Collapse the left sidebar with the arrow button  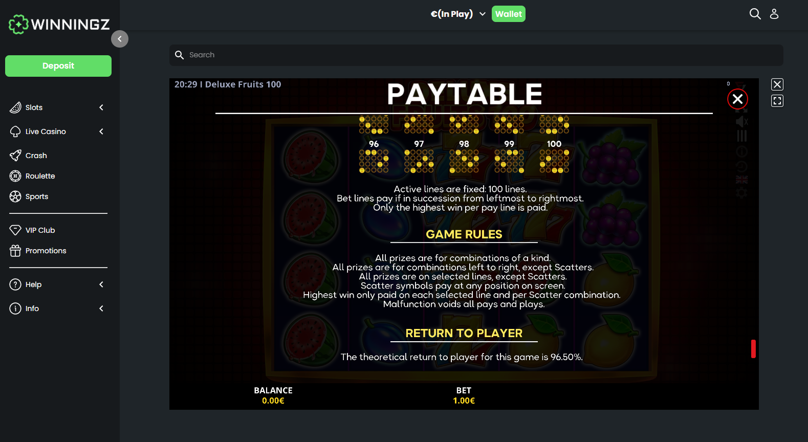tap(120, 39)
